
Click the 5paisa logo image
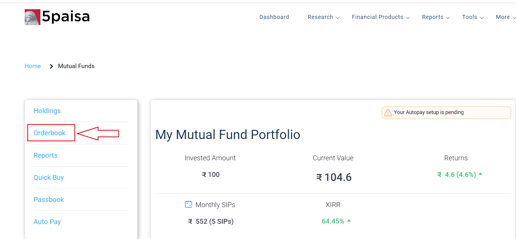click(x=32, y=17)
